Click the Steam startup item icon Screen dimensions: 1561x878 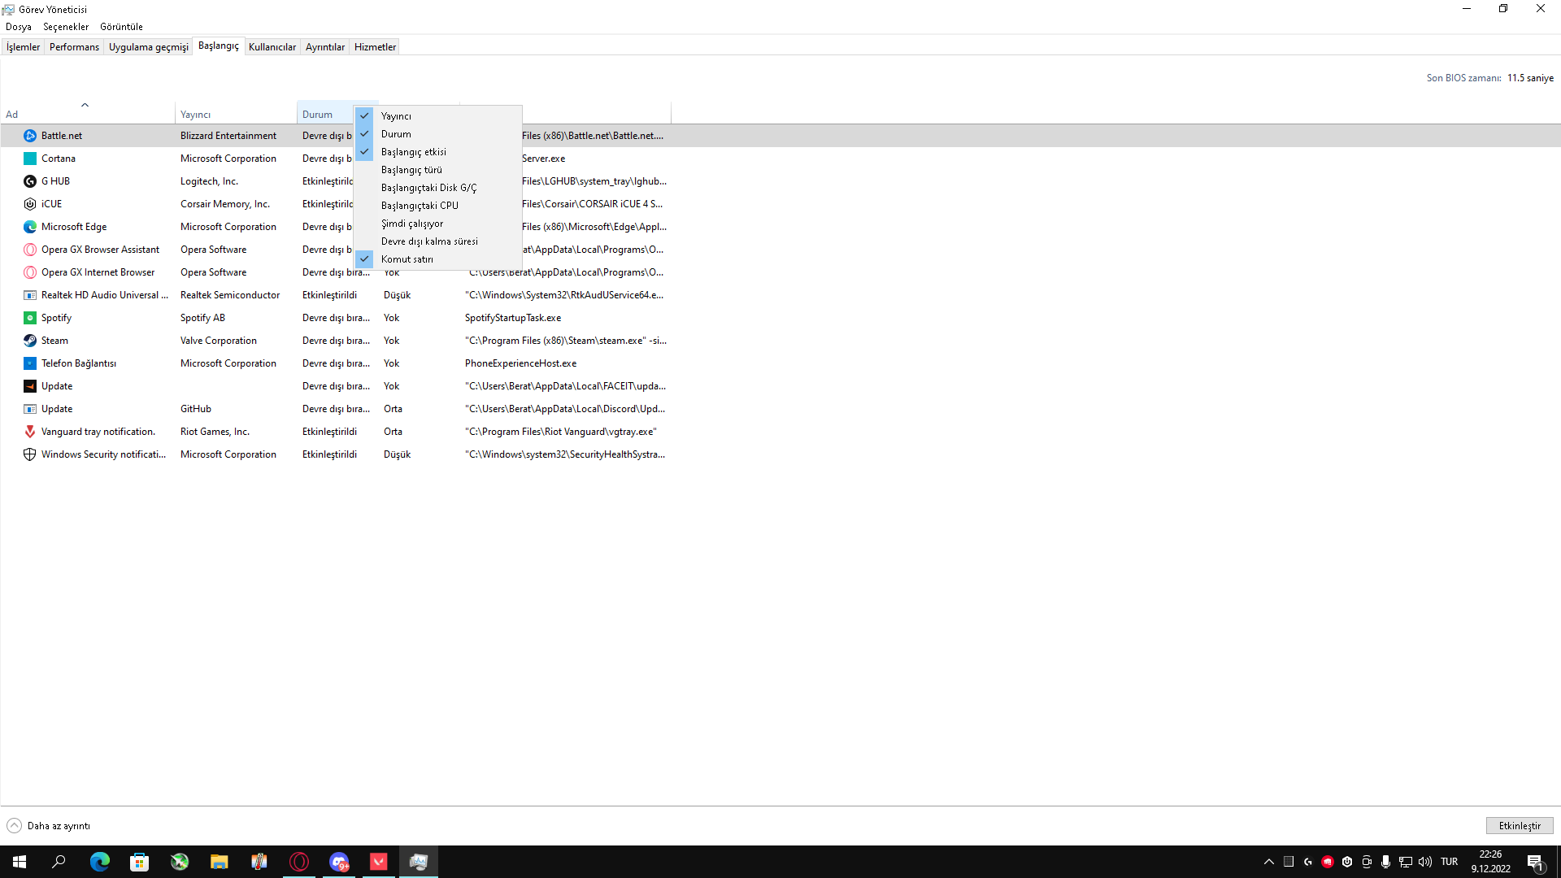coord(30,341)
